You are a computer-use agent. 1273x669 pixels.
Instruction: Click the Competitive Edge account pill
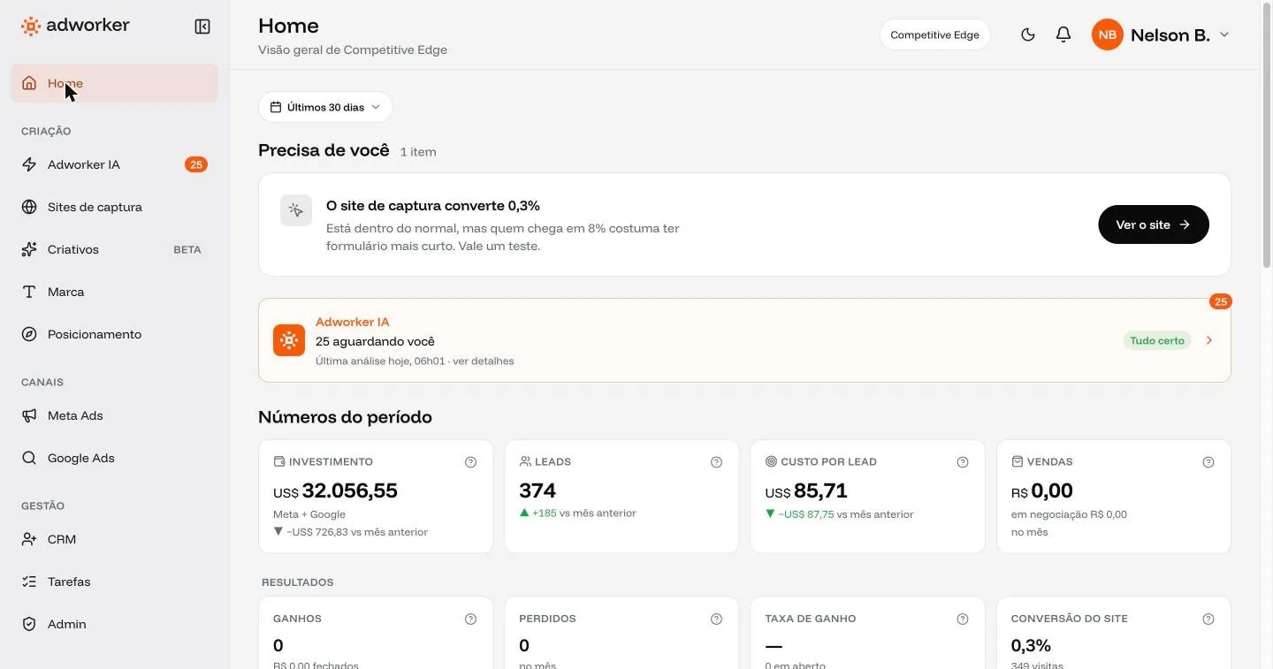click(x=934, y=34)
